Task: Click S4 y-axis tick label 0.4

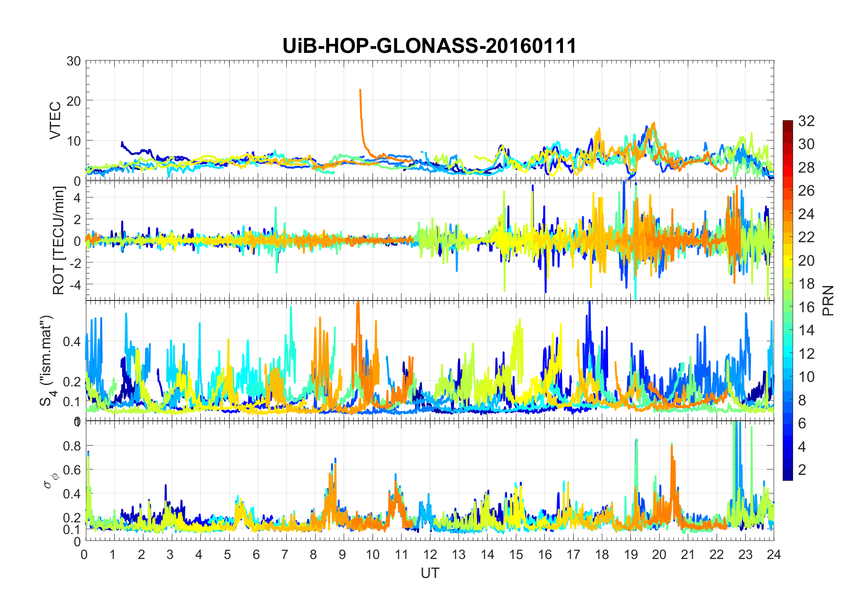Action: (72, 341)
